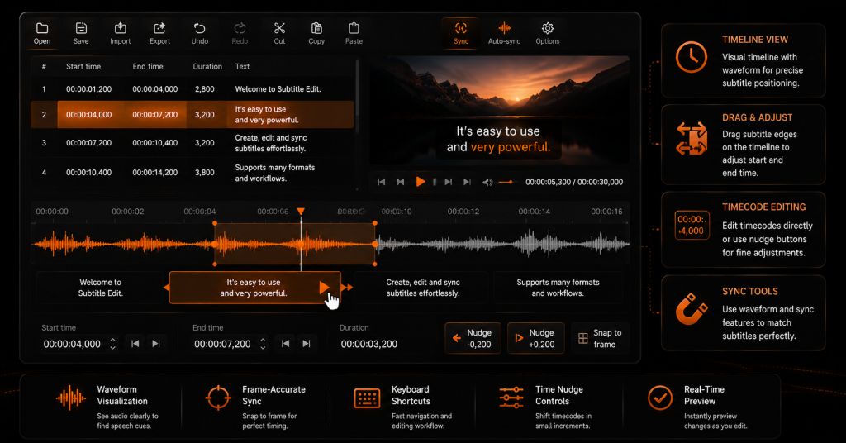
Task: Select subtitle row 1 Welcome to Subtitle Edit
Action: pyautogui.click(x=192, y=89)
